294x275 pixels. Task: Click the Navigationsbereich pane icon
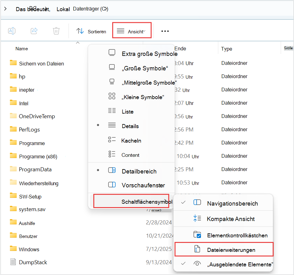click(197, 202)
